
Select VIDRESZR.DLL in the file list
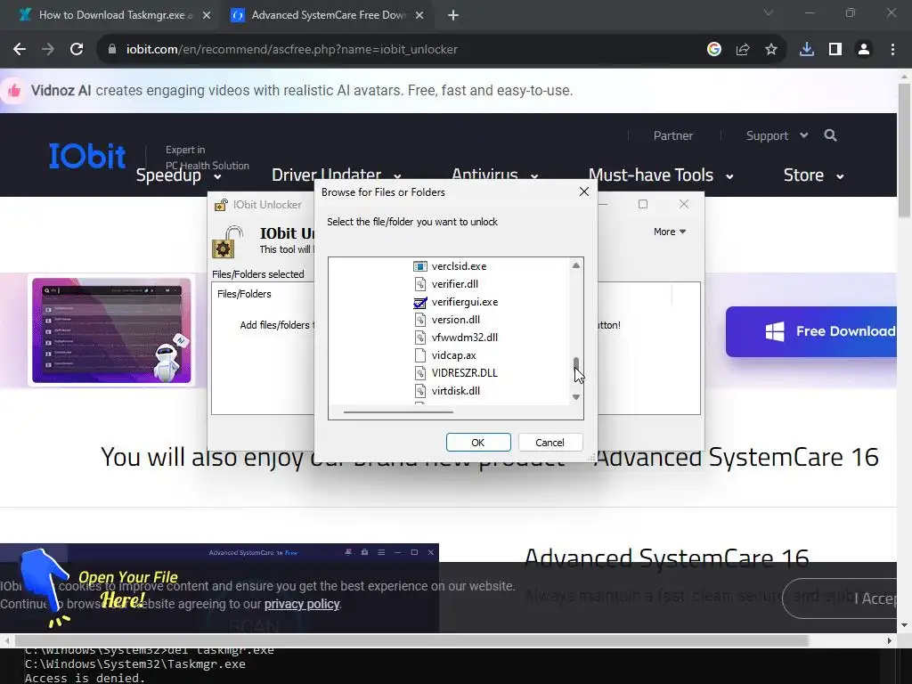[x=465, y=373]
